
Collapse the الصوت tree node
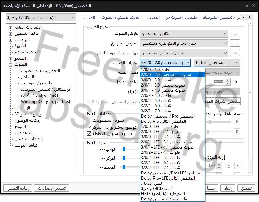10,65
